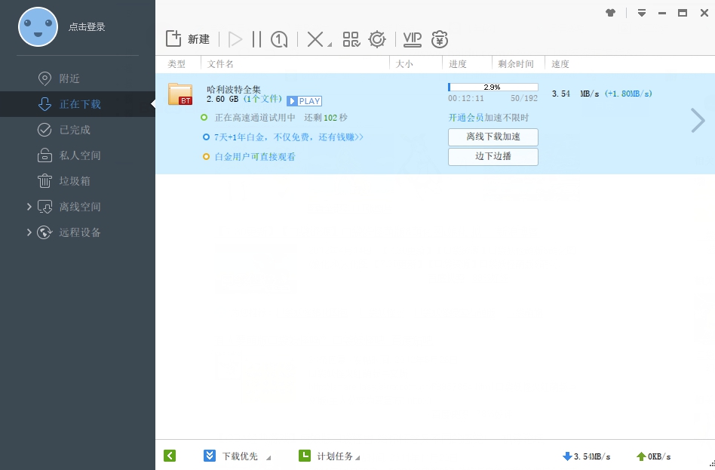715x470 pixels.
Task: Click the X delete task icon
Action: click(311, 38)
